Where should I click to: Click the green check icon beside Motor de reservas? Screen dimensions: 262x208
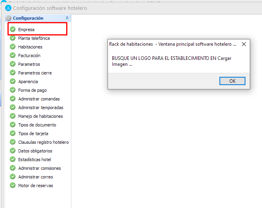(x=13, y=186)
